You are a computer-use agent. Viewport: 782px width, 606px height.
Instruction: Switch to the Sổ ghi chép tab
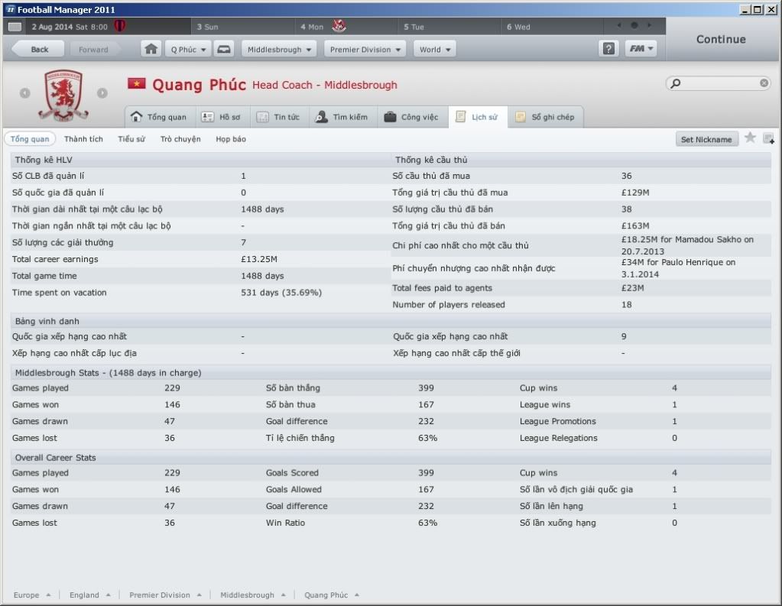(x=546, y=117)
